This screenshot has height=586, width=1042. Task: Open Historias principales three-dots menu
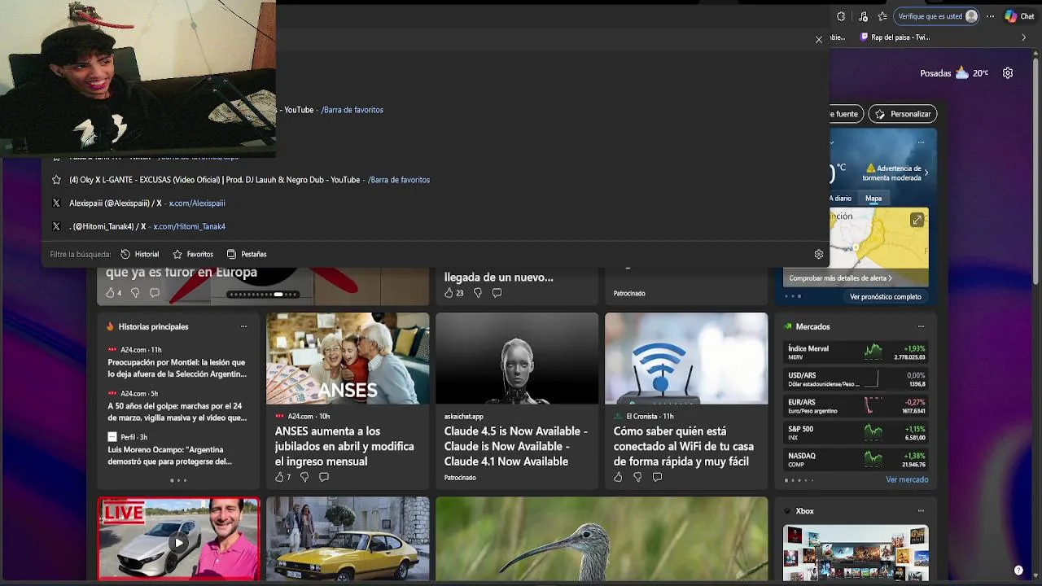[x=243, y=326]
